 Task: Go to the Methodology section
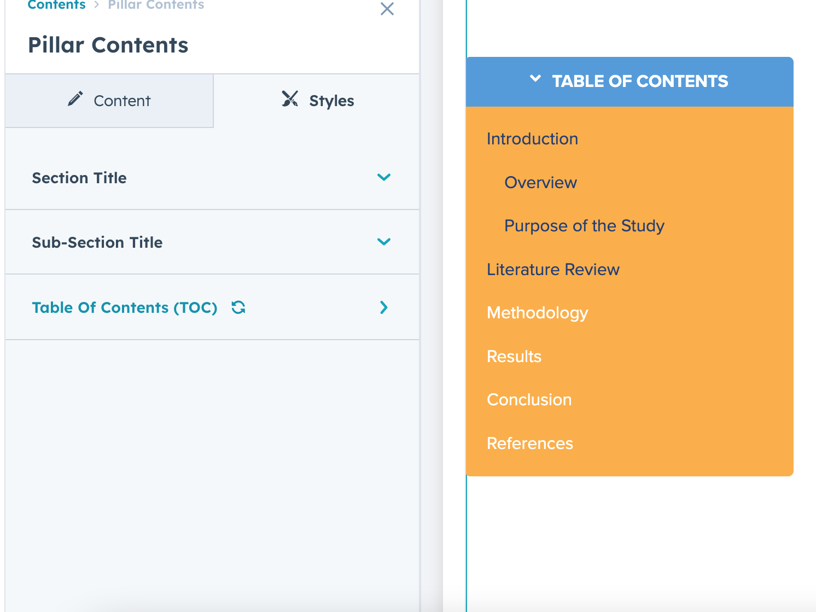[x=537, y=313]
